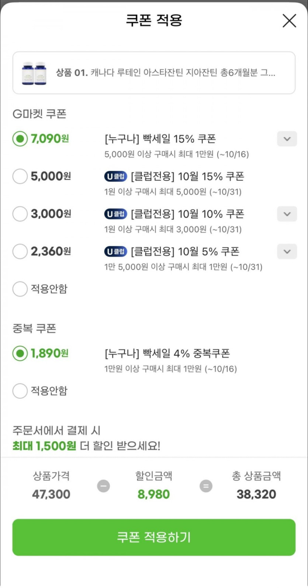Select the 7,090원 빡세일 15% coupon
This screenshot has height=588, width=308.
20,139
